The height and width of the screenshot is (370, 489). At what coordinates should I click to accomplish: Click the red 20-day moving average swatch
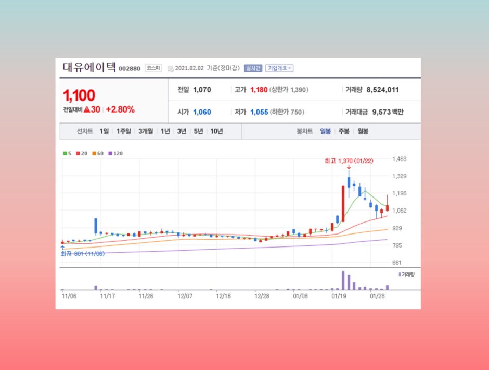[78, 153]
